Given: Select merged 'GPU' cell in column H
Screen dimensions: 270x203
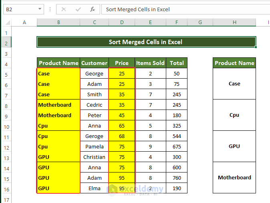Looking at the screenshot, I should (x=234, y=146).
